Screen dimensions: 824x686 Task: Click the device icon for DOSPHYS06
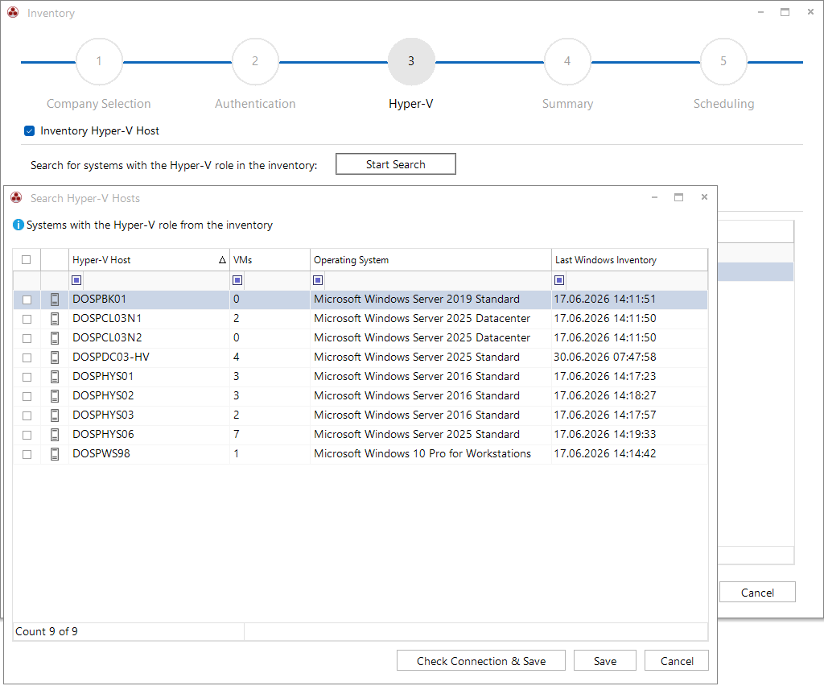tap(55, 435)
